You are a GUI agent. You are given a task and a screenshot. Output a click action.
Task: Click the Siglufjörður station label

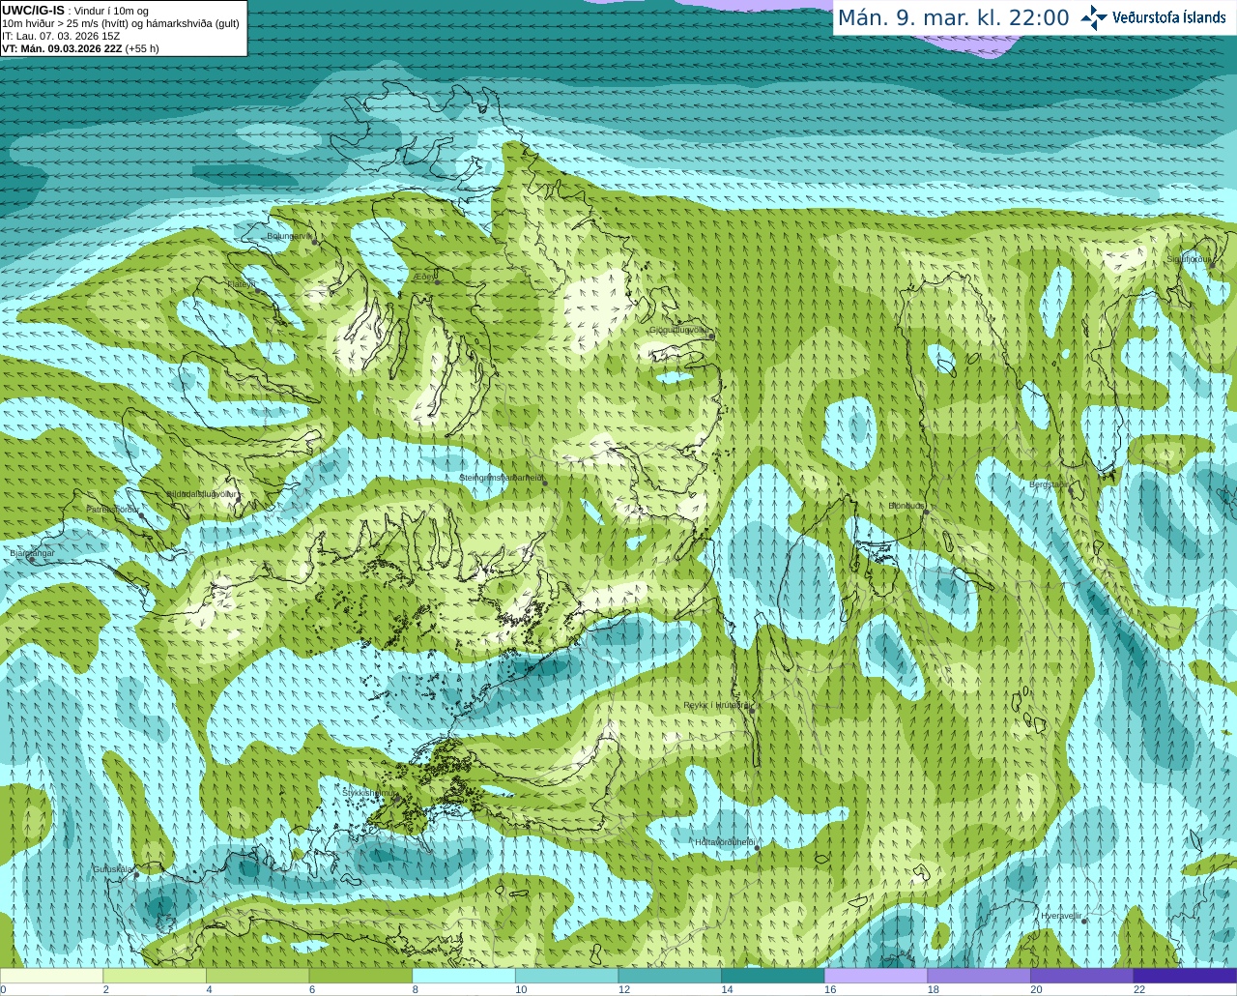pyautogui.click(x=1190, y=259)
